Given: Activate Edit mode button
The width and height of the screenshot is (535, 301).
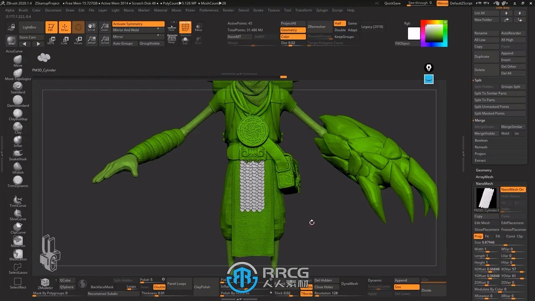Looking at the screenshot, I should (51, 27).
